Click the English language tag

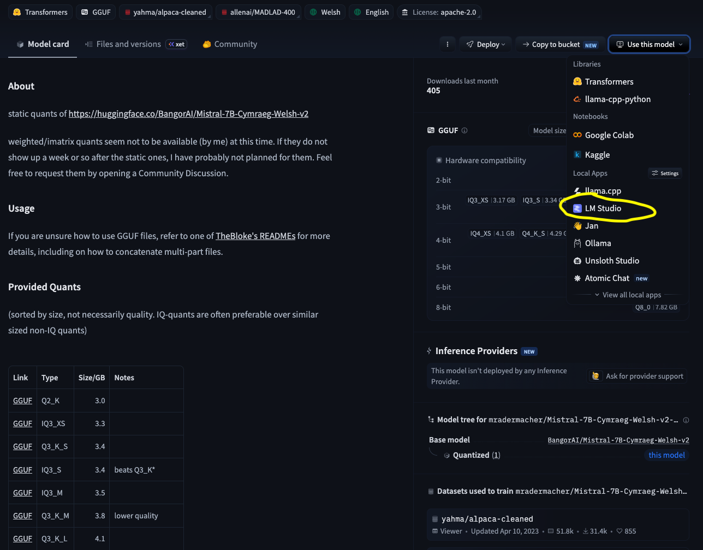coord(371,12)
